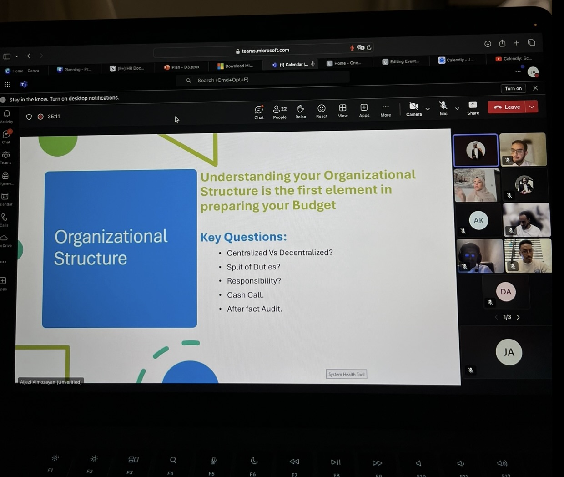Open Calls in the left sidebar
Viewport: 564px width, 477px height.
pos(5,220)
